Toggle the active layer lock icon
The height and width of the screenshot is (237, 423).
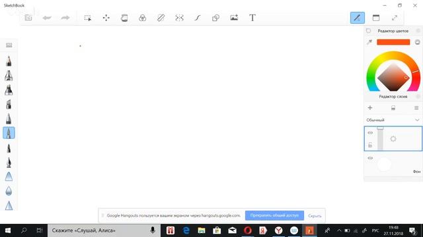(370, 145)
